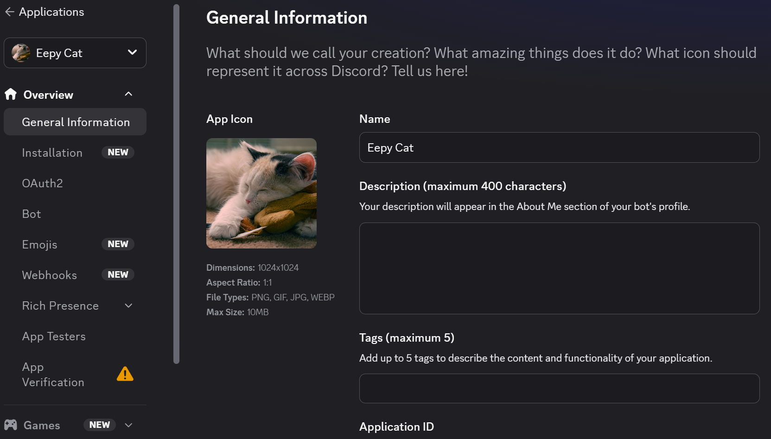
Task: Expand the Games section chevron
Action: coord(128,425)
